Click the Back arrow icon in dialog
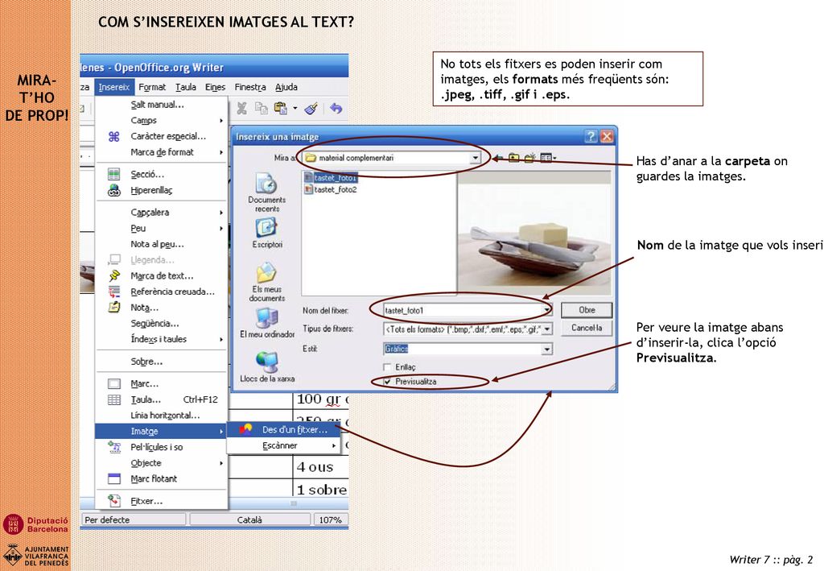This screenshot has height=571, width=824. pos(498,158)
